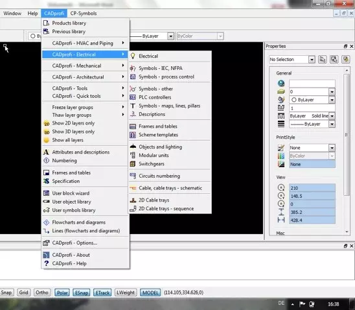Toggle ETrack in status bar
The image size is (355, 310).
tap(102, 292)
